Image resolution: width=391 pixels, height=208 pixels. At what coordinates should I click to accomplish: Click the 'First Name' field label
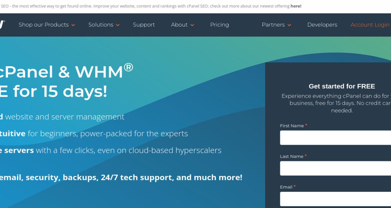coord(292,126)
